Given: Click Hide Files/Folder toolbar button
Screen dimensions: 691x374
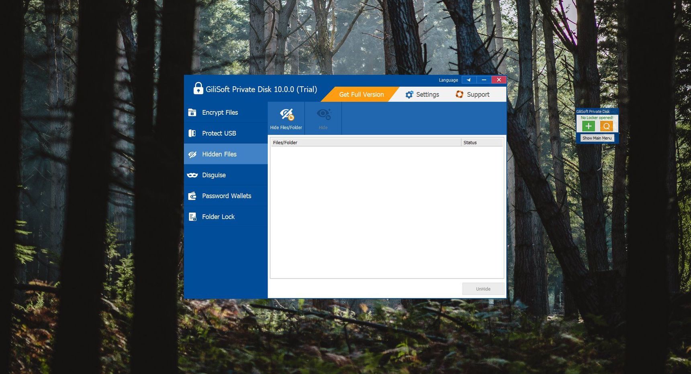Looking at the screenshot, I should click(x=286, y=118).
